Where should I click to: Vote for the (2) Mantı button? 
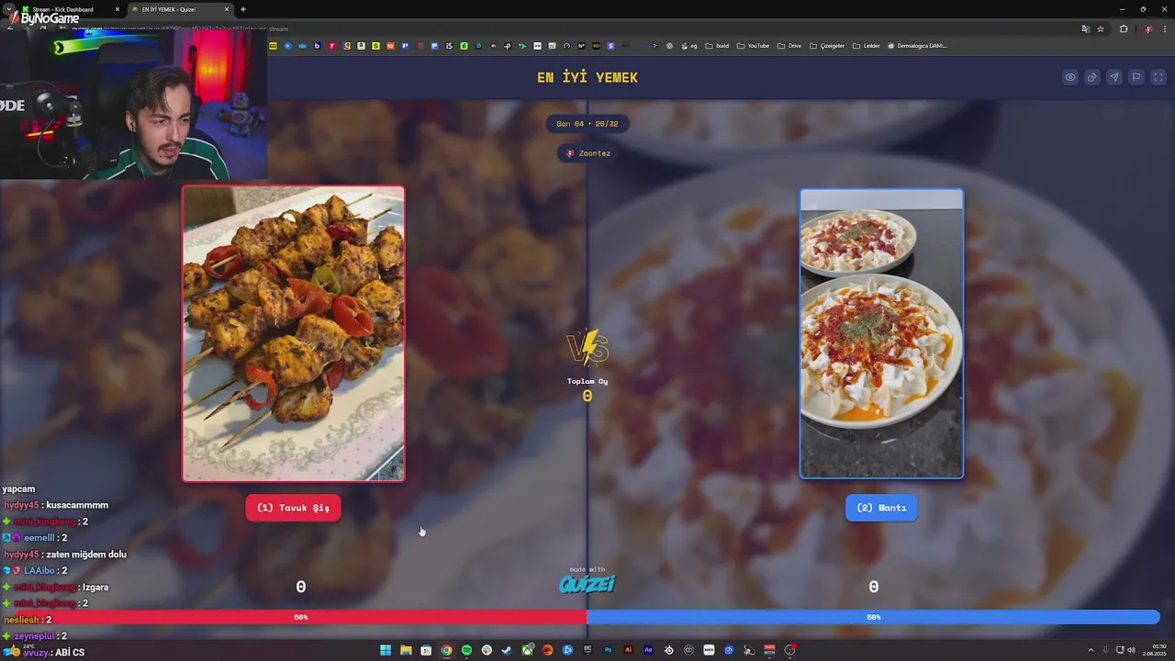point(881,508)
